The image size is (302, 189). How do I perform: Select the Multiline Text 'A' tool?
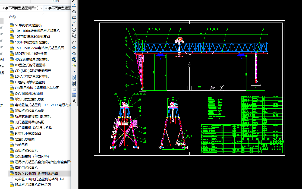coord(74,101)
